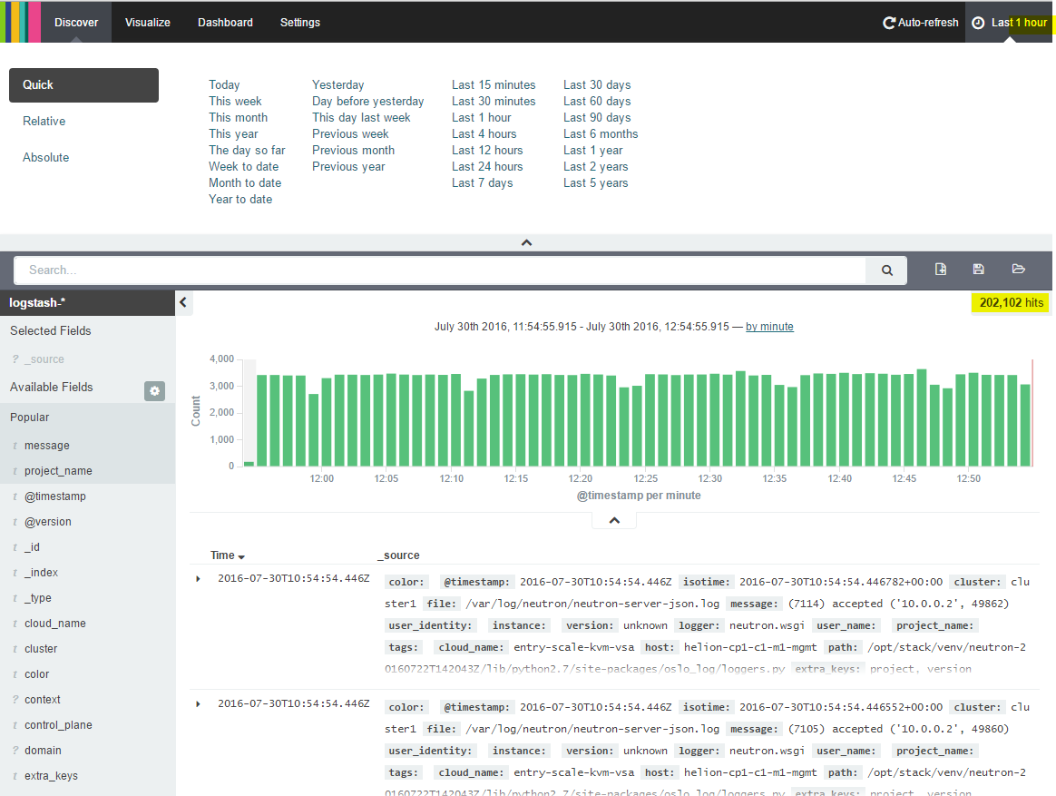Select Last 24 hours range

[487, 166]
